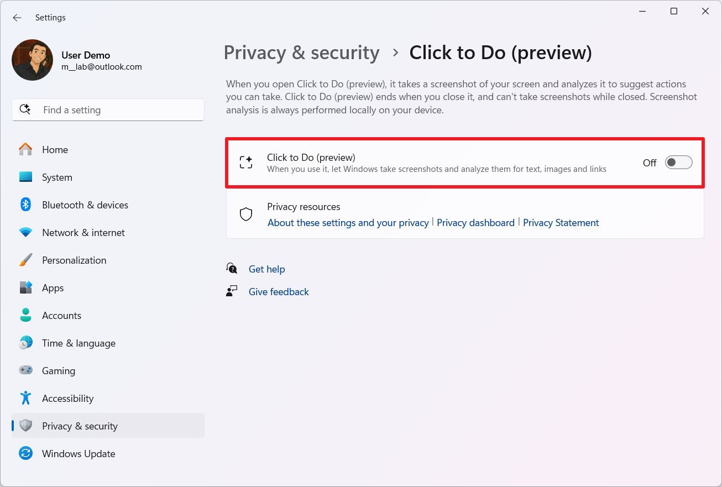The height and width of the screenshot is (487, 722).
Task: Click Get help
Action: (x=267, y=269)
